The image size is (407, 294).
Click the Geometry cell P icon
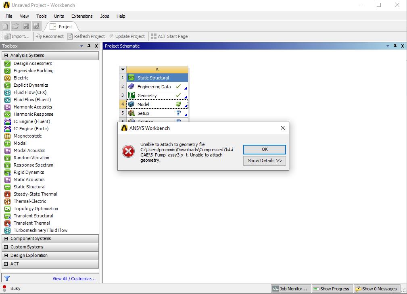(131, 95)
